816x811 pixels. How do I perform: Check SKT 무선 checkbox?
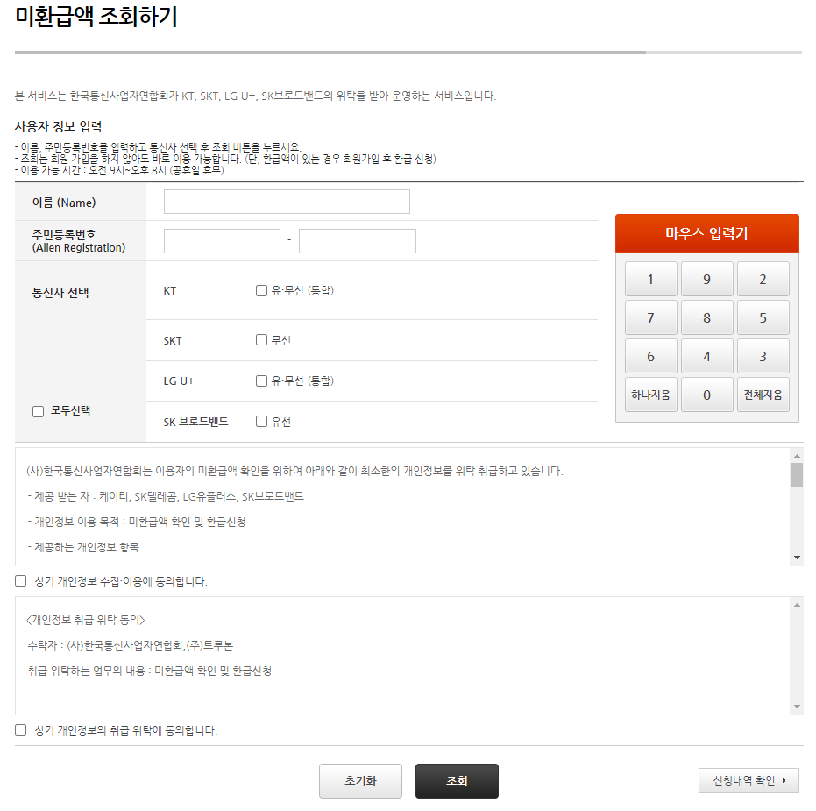[x=261, y=340]
